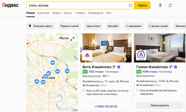Select the northernmost hotel pin on map
Image resolution: width=186 pixels, height=112 pixels.
(x=53, y=62)
